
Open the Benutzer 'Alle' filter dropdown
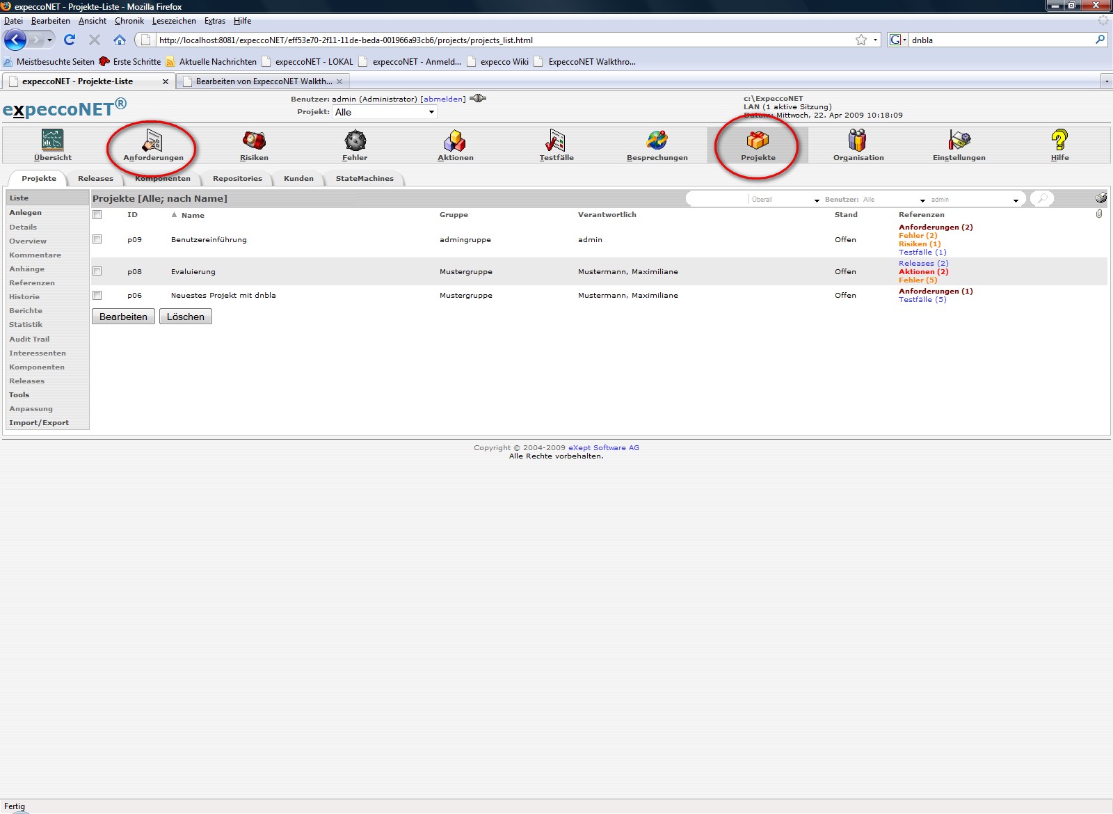coord(894,200)
